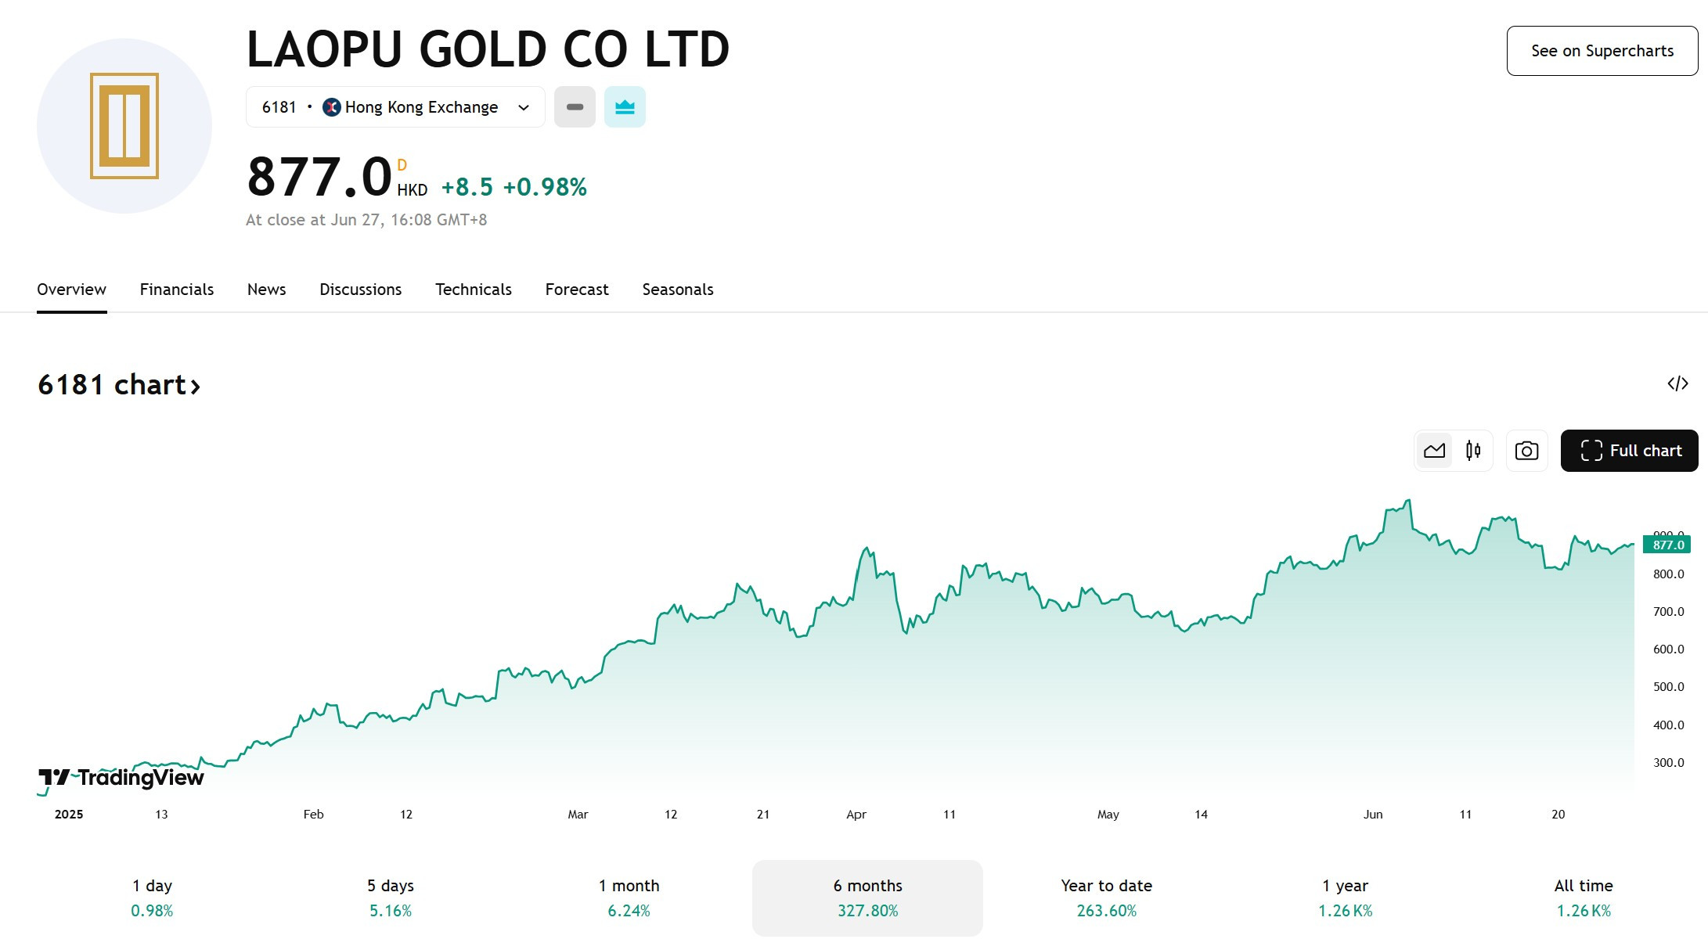The height and width of the screenshot is (939, 1708).
Task: Select the 1 day range
Action: pos(152,898)
